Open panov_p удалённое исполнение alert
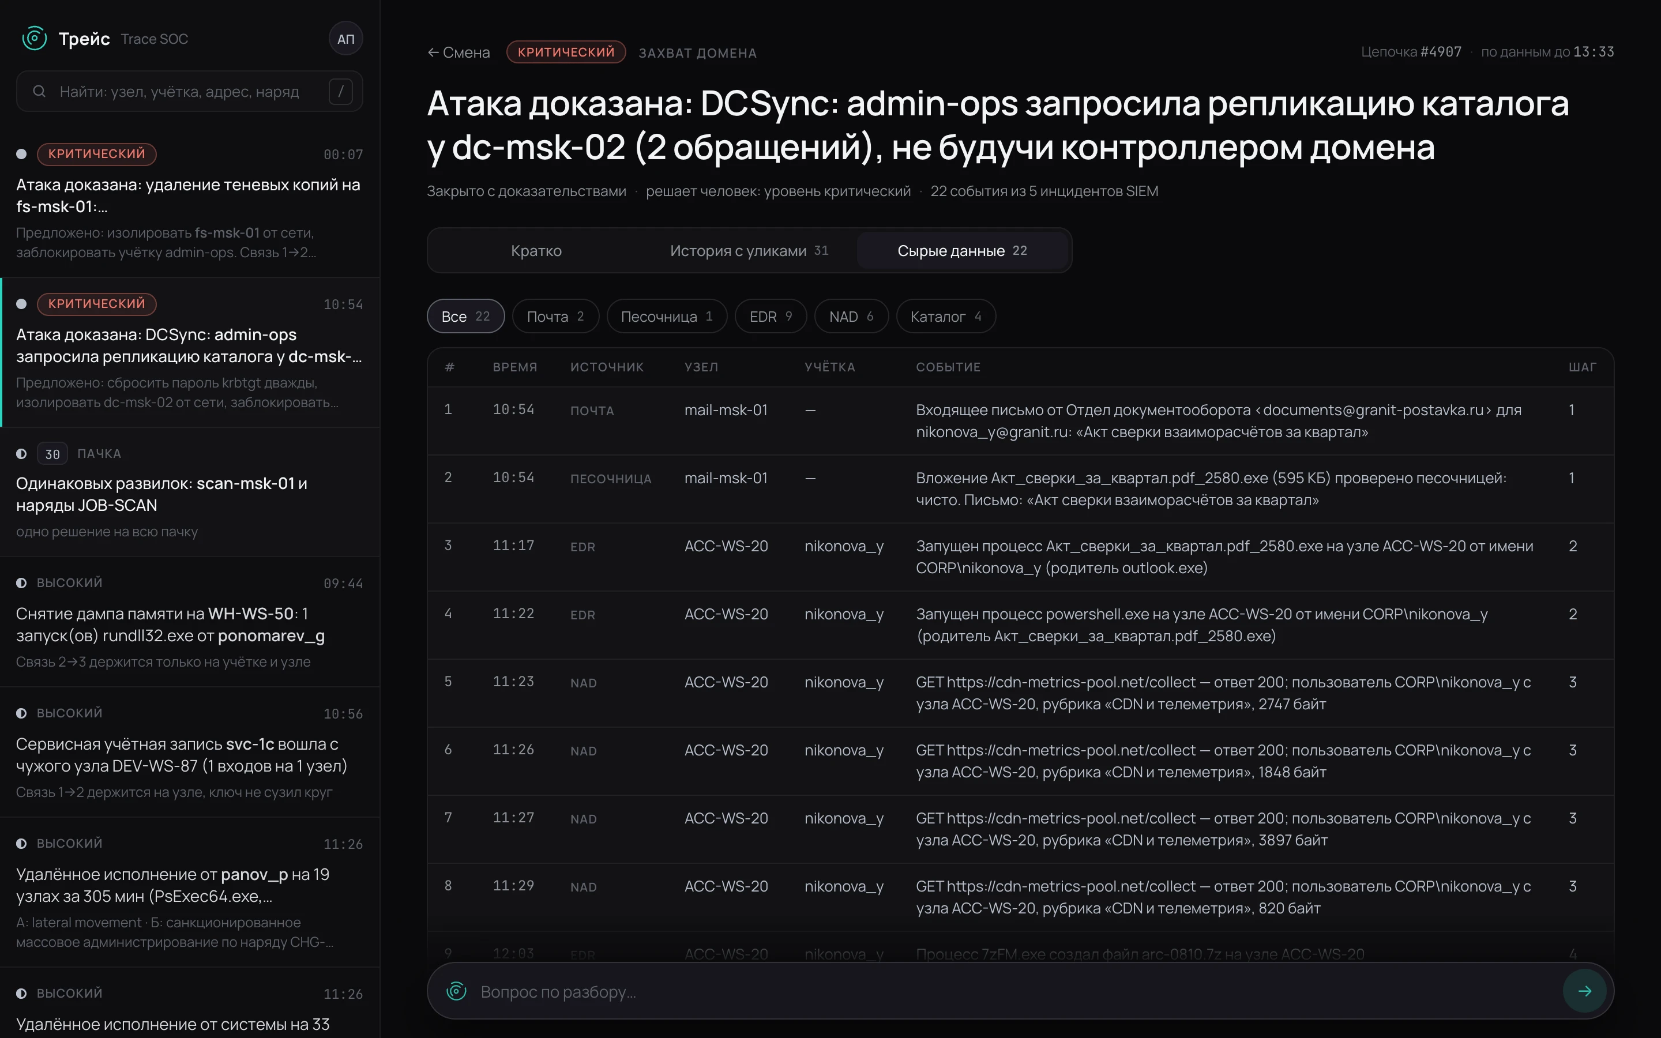Image resolution: width=1661 pixels, height=1038 pixels. tap(189, 893)
